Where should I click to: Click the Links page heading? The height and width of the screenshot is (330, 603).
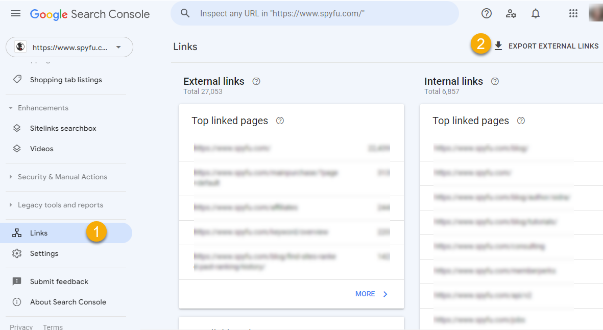pyautogui.click(x=185, y=46)
